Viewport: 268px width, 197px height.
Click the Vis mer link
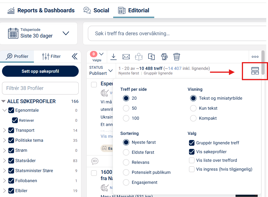tap(107, 136)
